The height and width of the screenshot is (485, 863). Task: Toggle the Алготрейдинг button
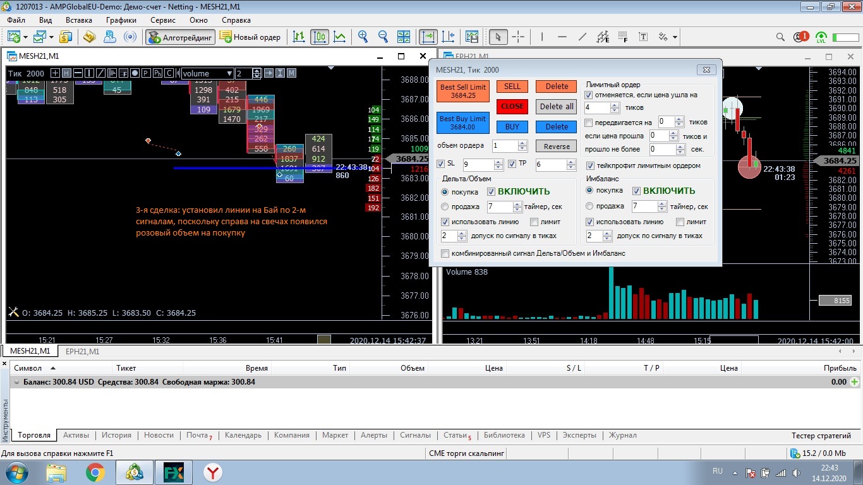pos(181,37)
